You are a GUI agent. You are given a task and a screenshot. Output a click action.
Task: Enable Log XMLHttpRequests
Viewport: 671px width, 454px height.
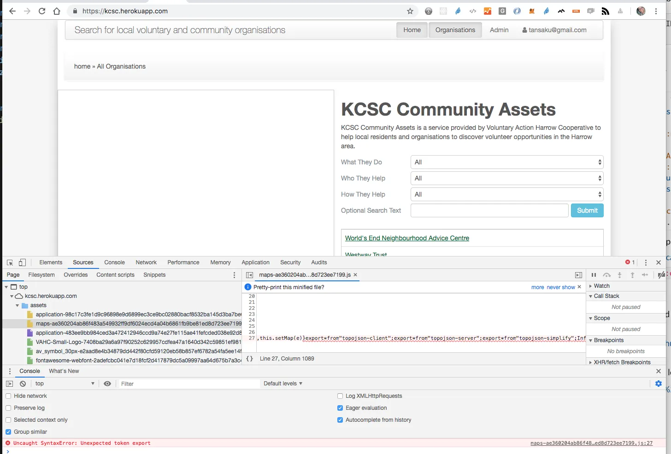(340, 396)
